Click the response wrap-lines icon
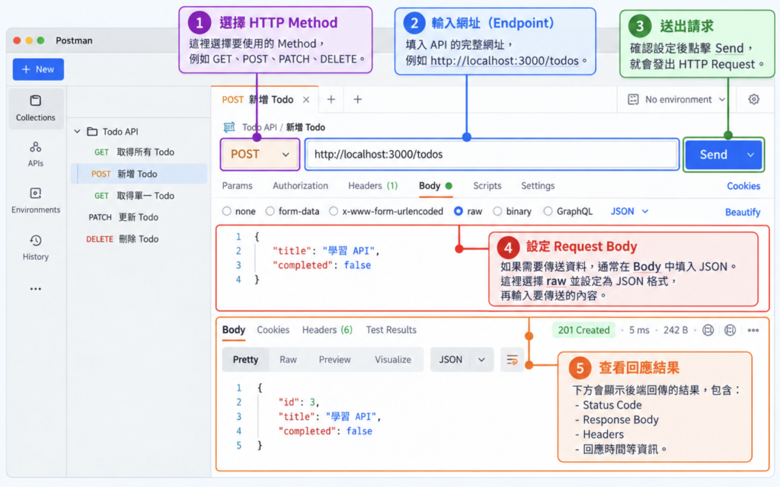 click(512, 360)
